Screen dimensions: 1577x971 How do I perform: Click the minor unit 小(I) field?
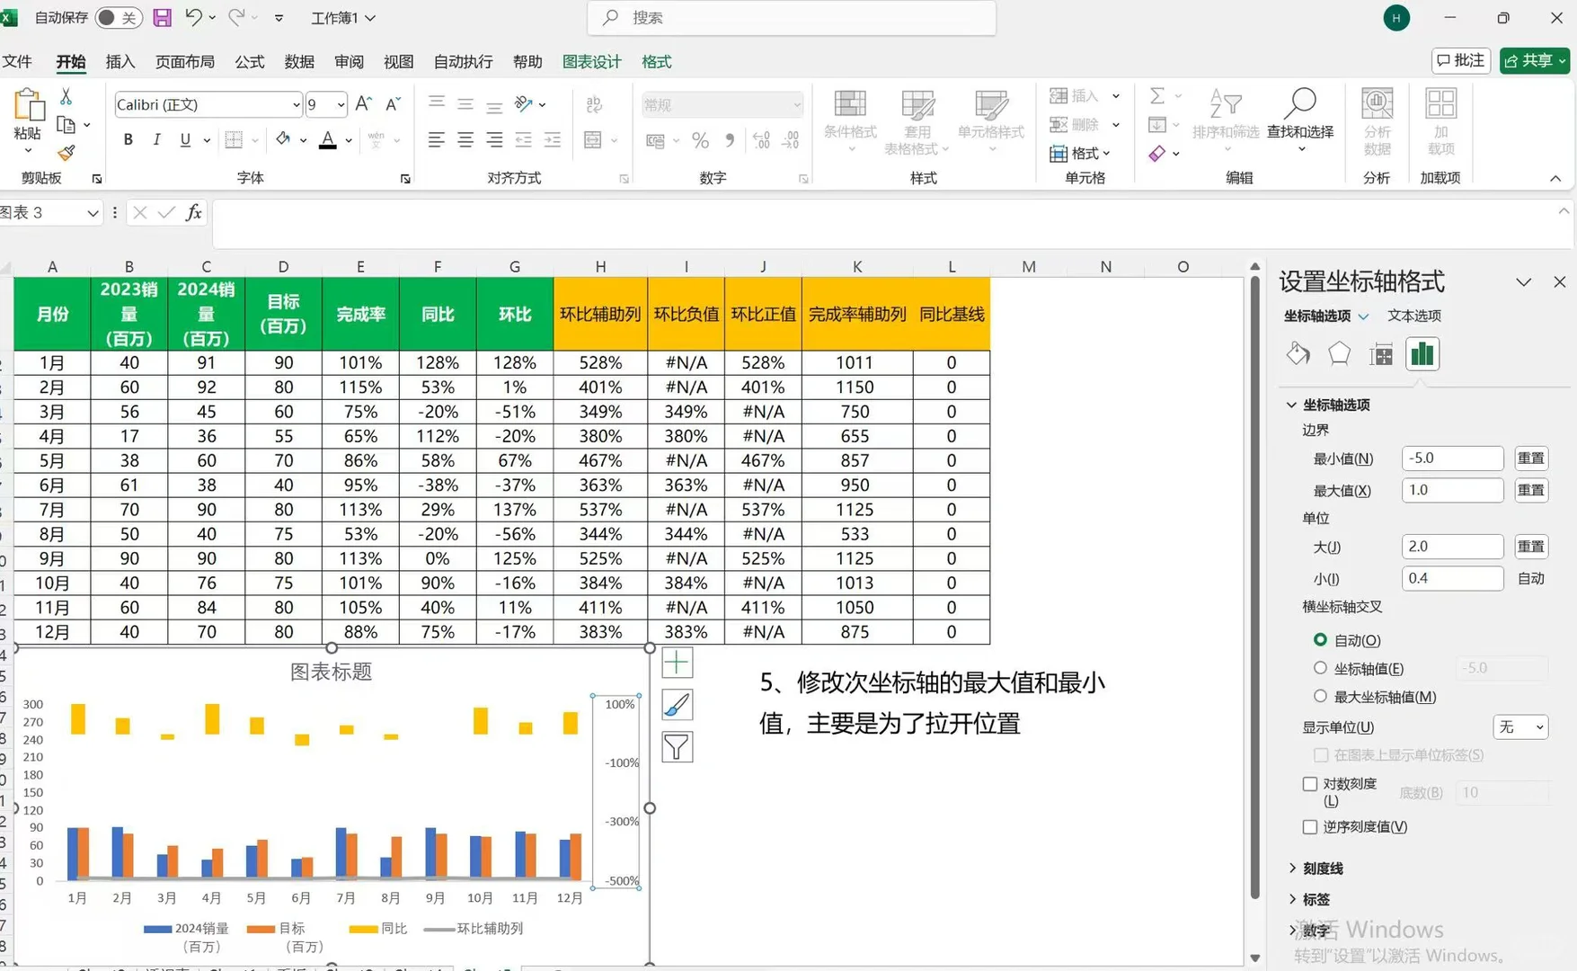tap(1452, 579)
